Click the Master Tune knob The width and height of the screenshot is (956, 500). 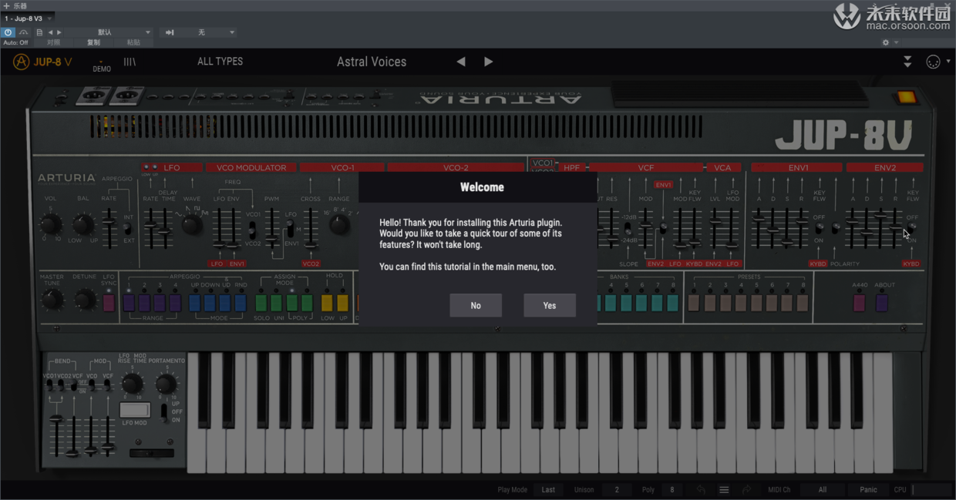coord(52,300)
